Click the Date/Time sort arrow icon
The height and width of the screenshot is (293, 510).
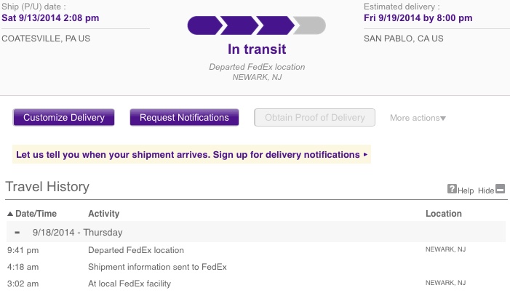[10, 214]
